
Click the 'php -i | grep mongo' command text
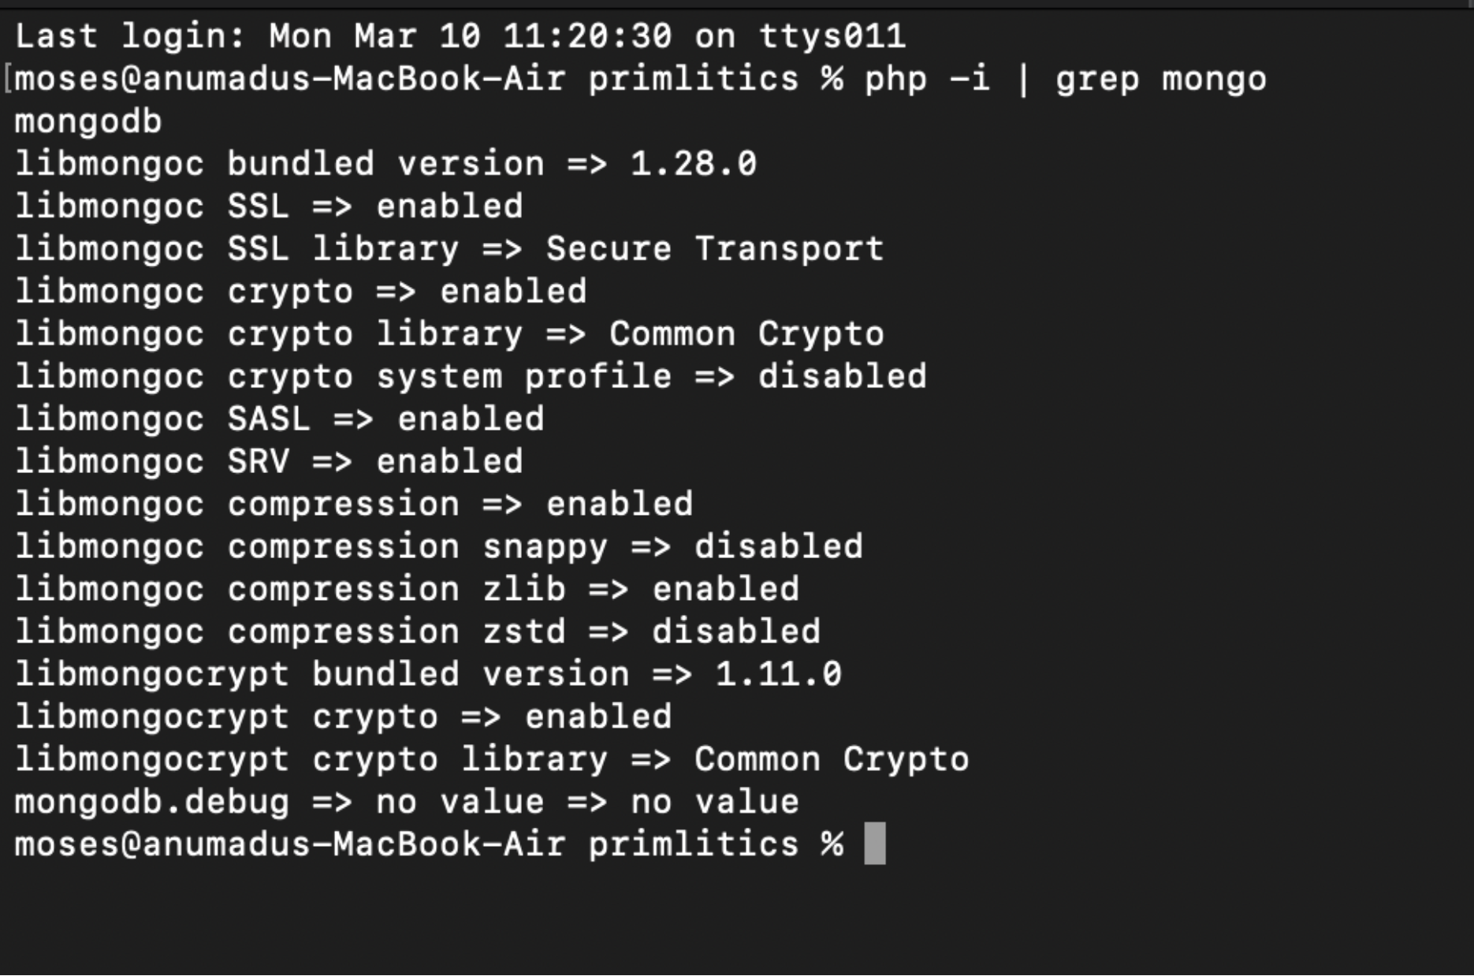[1065, 80]
